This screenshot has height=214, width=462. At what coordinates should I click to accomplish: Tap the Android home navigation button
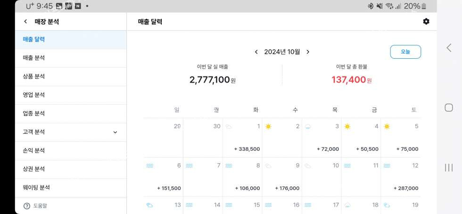(449, 107)
